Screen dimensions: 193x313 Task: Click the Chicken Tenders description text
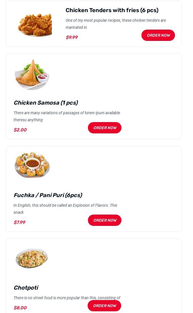coord(116,24)
